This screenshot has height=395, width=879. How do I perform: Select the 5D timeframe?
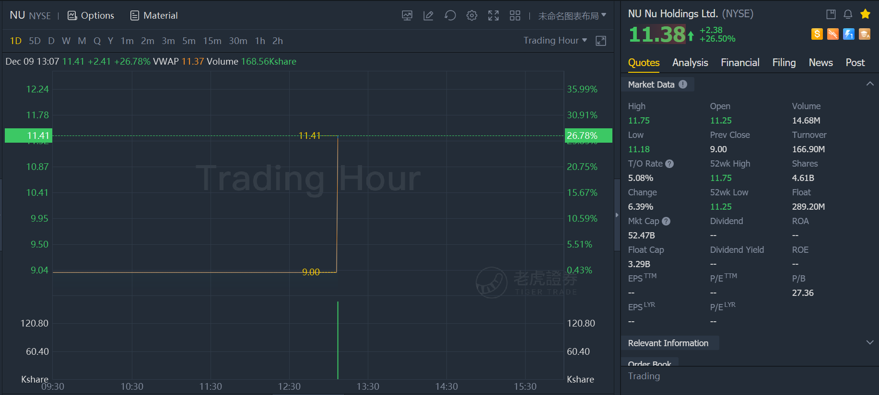35,41
